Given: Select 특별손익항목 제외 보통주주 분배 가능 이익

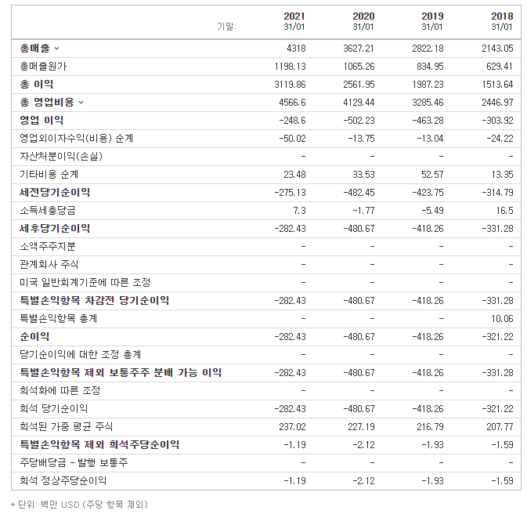Looking at the screenshot, I should pos(121,372).
